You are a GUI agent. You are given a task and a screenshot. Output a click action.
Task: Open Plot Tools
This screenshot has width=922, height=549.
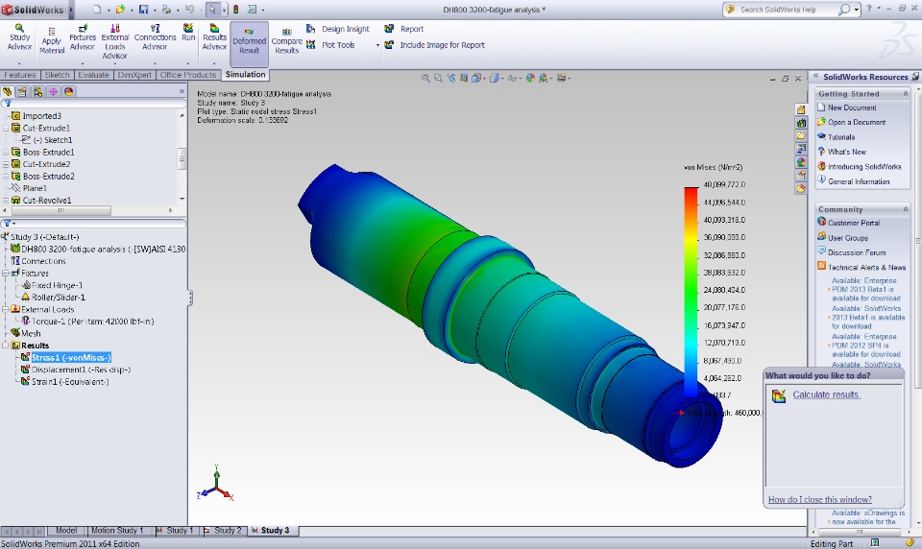tap(330, 45)
